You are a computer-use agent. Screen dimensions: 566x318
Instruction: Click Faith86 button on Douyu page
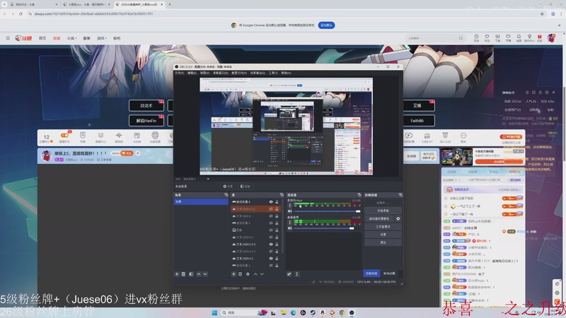(x=417, y=120)
